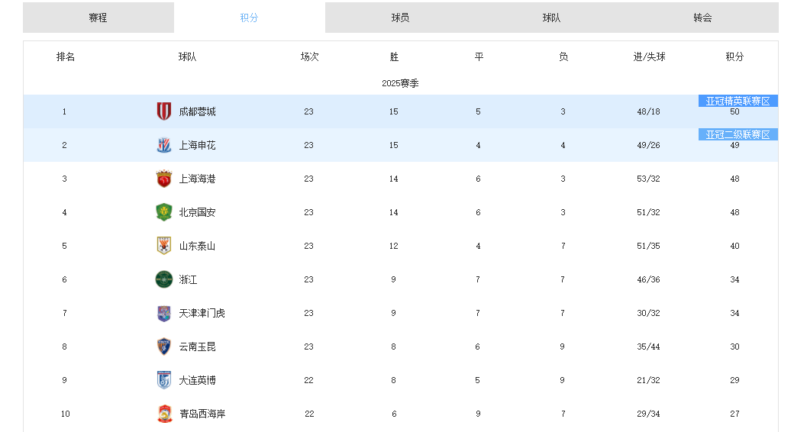Click the Yunnan Yukun (云南玉昆) team badge

point(164,347)
